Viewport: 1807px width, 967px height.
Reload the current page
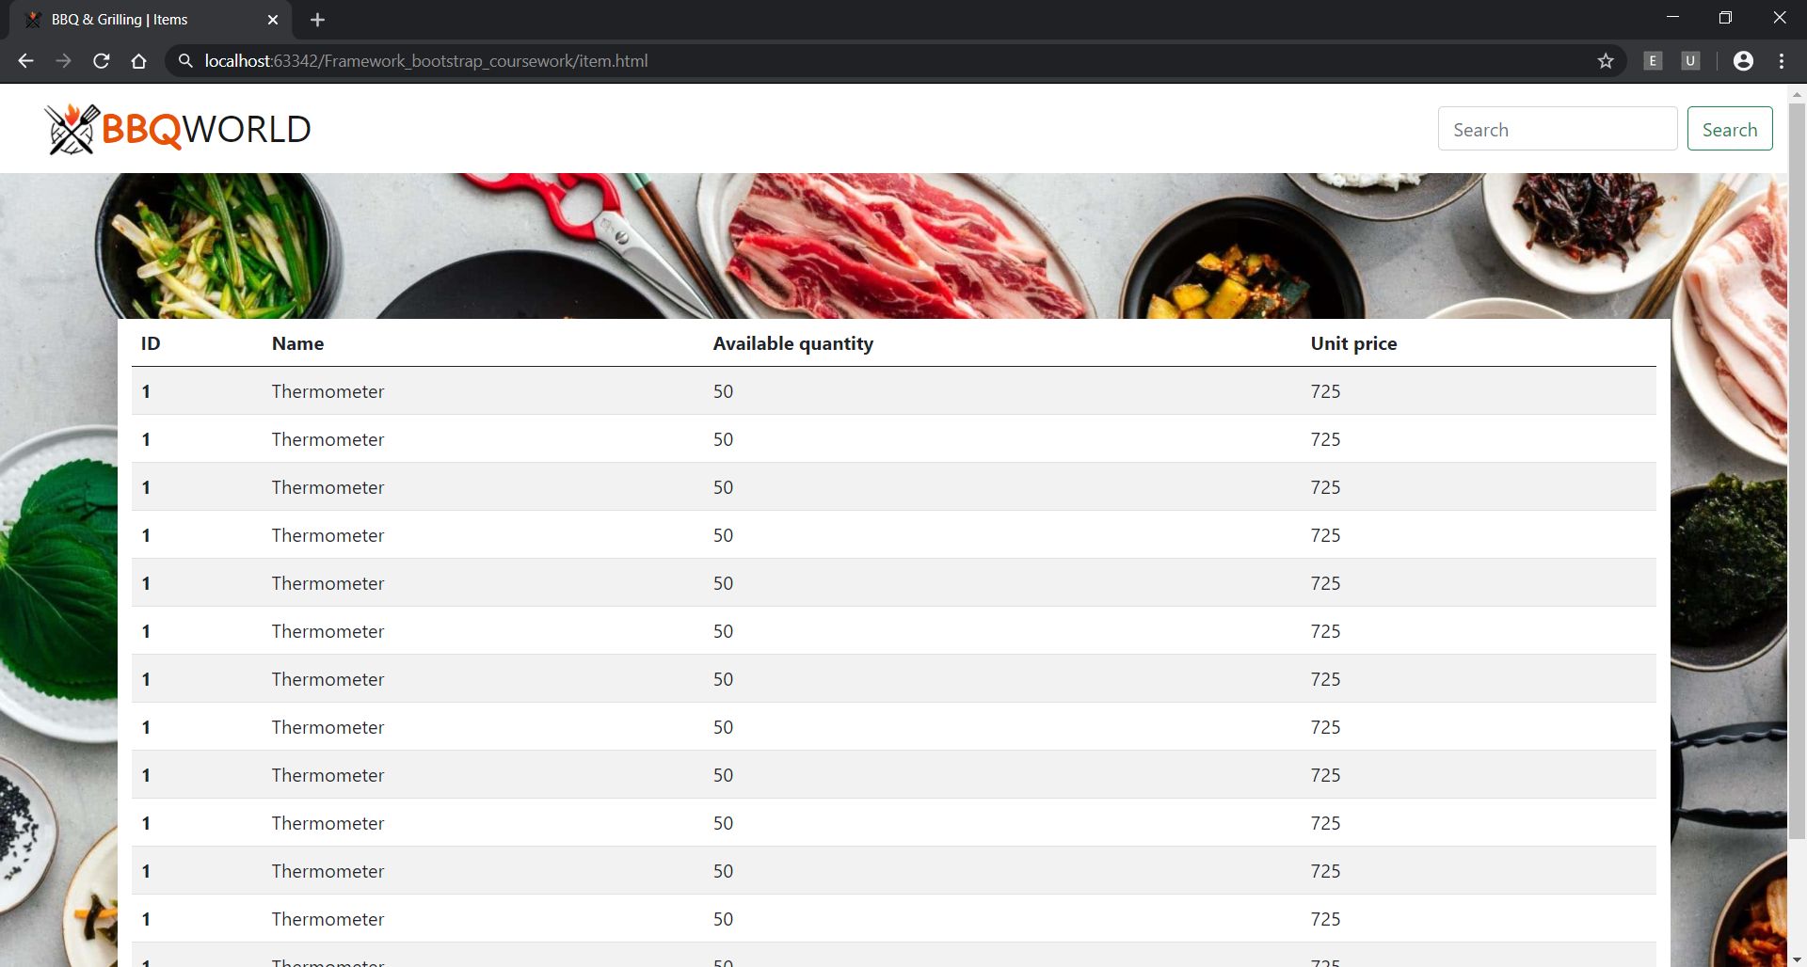point(101,60)
